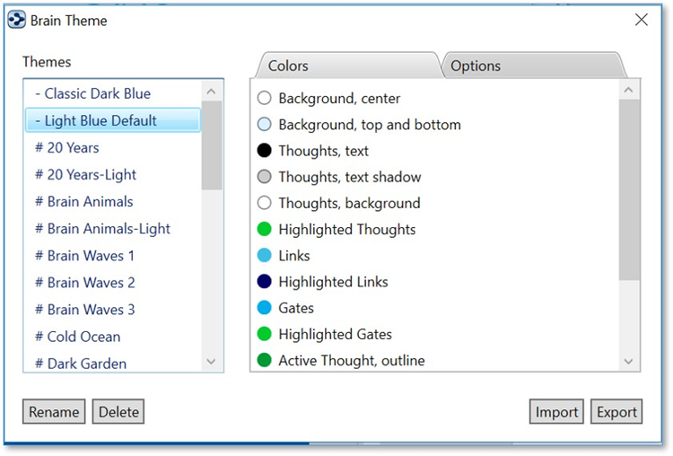Click the Delete button
Viewport: 673px width, 456px height.
[x=118, y=412]
